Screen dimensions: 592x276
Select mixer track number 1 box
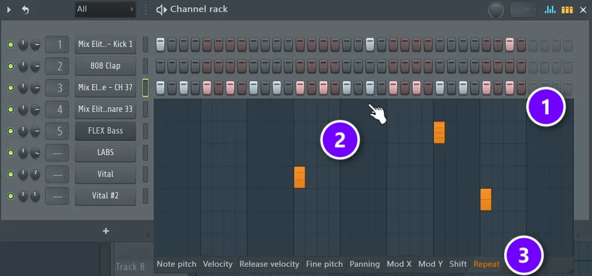pos(57,45)
